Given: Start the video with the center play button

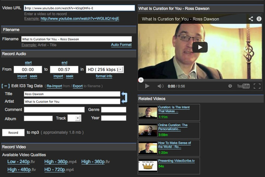Looking at the screenshot, I should pos(200,47).
